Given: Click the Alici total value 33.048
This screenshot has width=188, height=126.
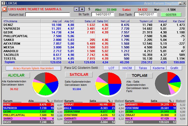Looking at the screenshot, I should point(112,10).
